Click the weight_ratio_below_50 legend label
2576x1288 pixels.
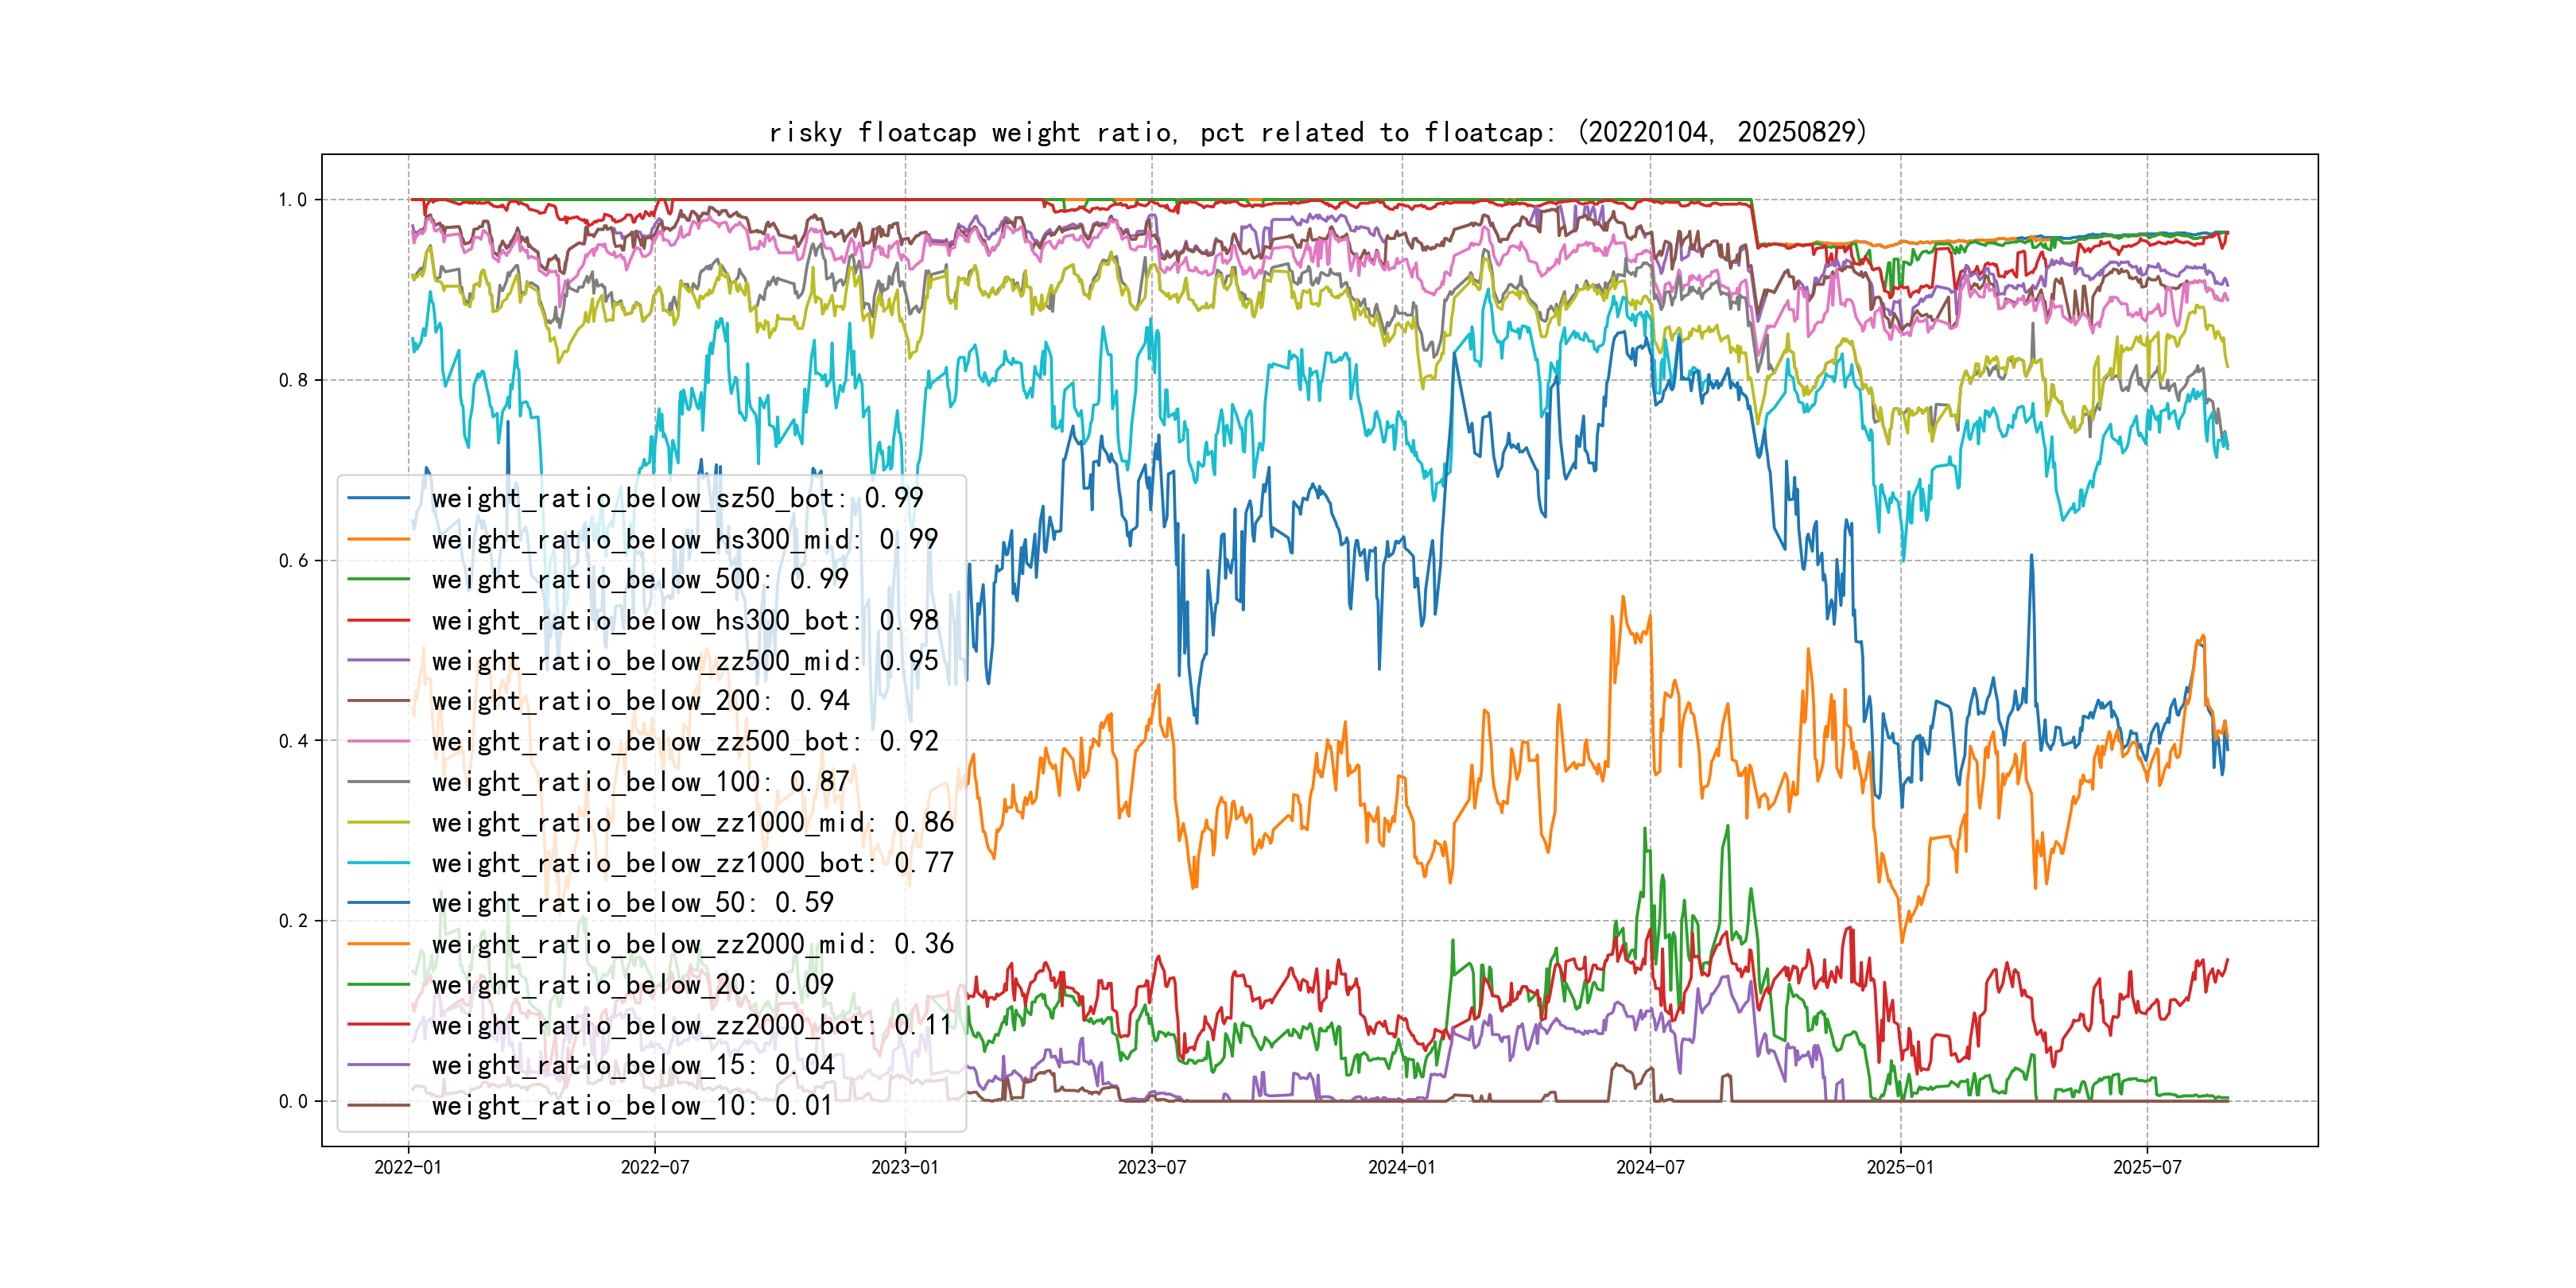click(x=632, y=903)
